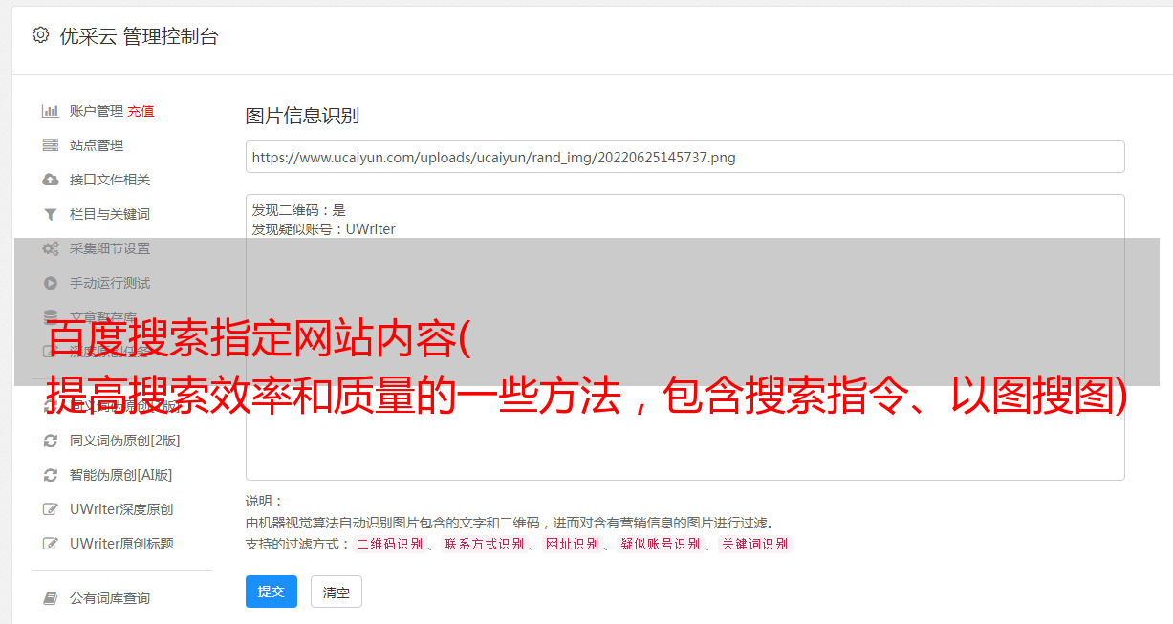Click the server icon beside 站点管理
The width and height of the screenshot is (1173, 624).
click(x=51, y=145)
